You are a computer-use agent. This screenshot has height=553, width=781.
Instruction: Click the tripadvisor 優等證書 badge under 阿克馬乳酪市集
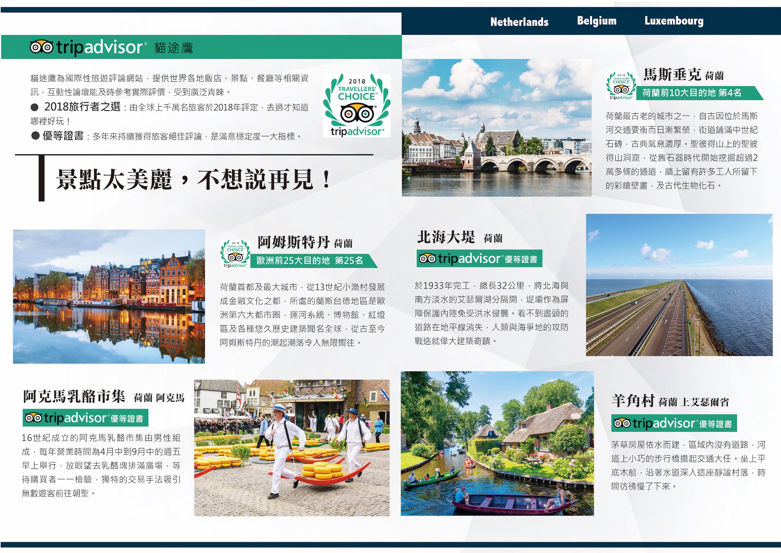tap(85, 418)
